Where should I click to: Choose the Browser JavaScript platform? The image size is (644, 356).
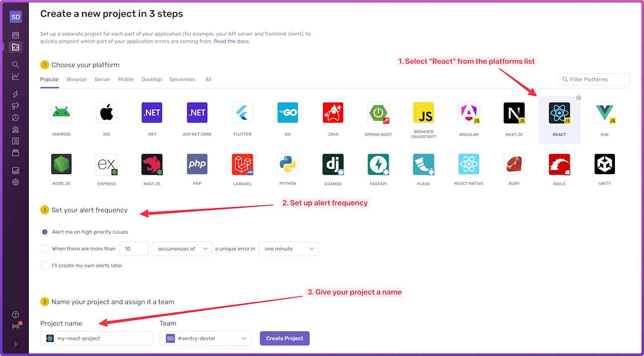coord(424,113)
